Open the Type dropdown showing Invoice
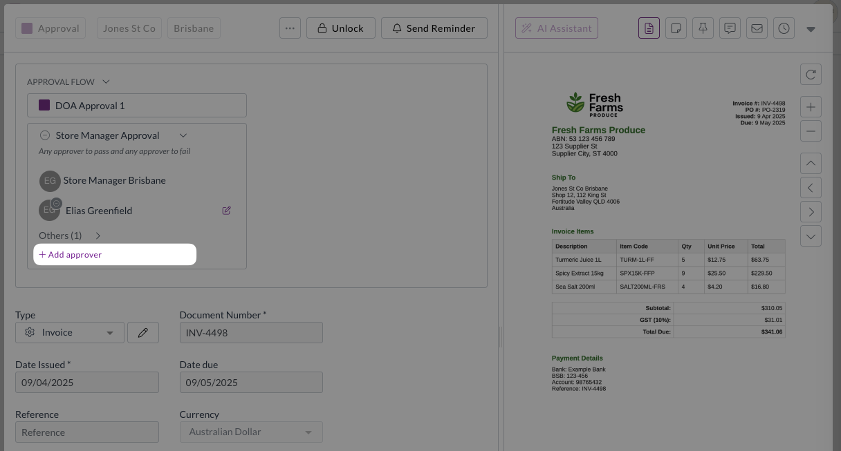This screenshot has height=451, width=841. click(x=70, y=332)
